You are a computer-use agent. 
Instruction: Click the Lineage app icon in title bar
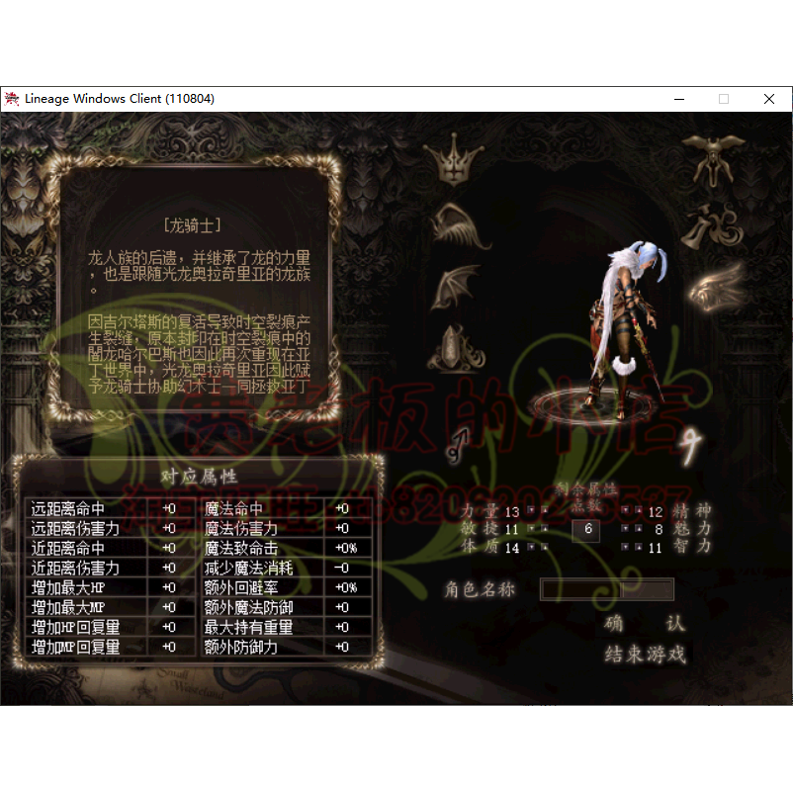[12, 99]
